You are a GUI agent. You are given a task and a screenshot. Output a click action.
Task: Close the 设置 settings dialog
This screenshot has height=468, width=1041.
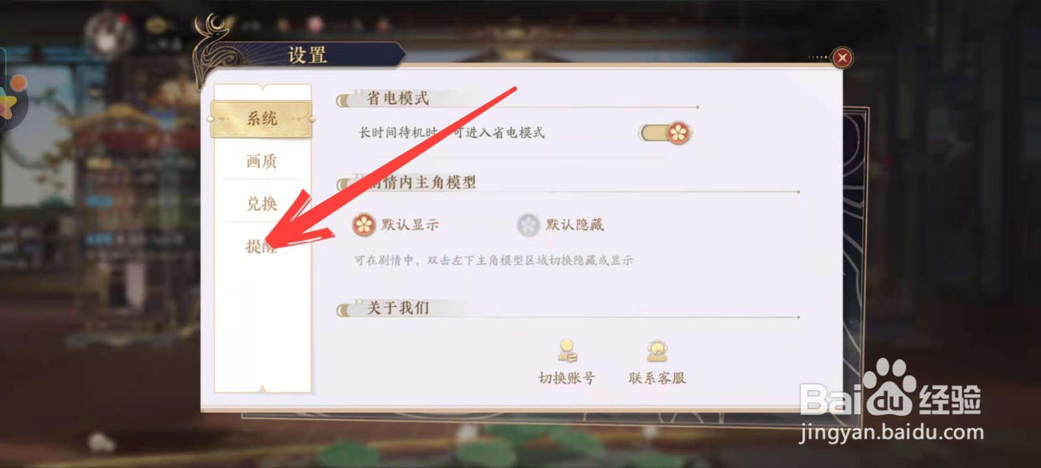[842, 58]
